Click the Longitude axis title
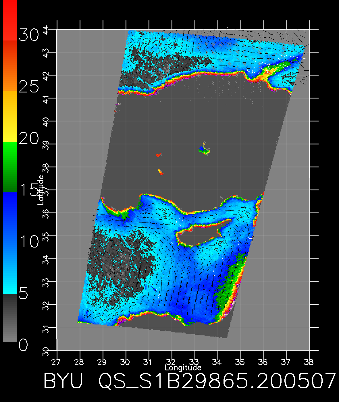Screen dimensions: 339x402 pyautogui.click(x=183, y=368)
